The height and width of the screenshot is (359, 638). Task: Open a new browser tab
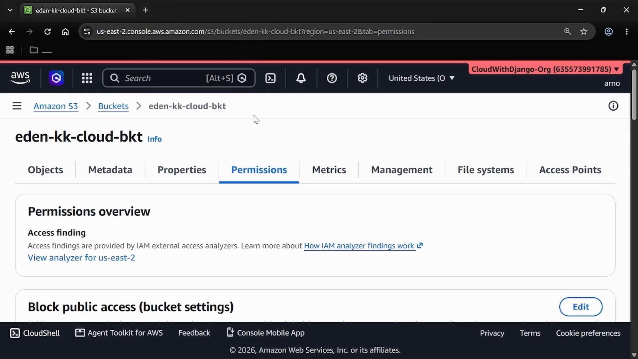coord(146,10)
